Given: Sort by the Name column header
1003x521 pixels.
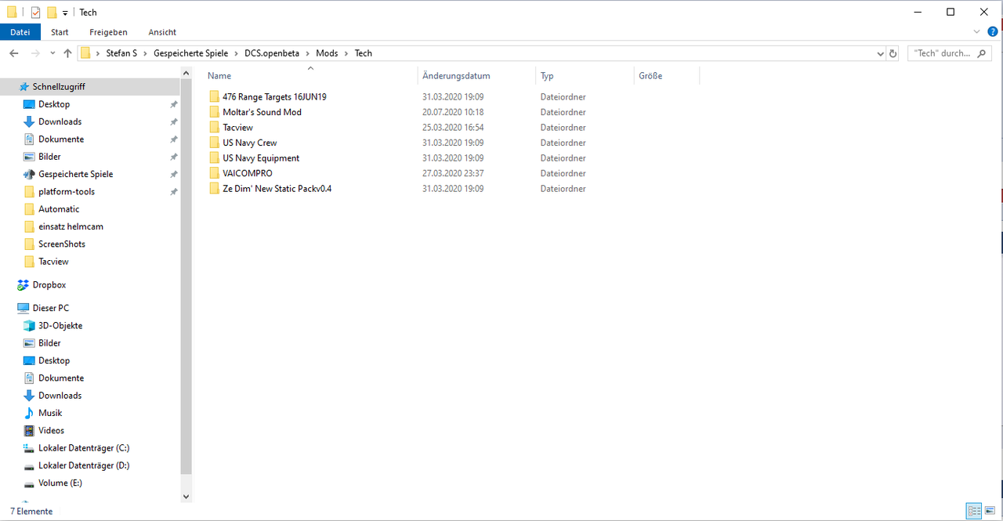Looking at the screenshot, I should [219, 76].
